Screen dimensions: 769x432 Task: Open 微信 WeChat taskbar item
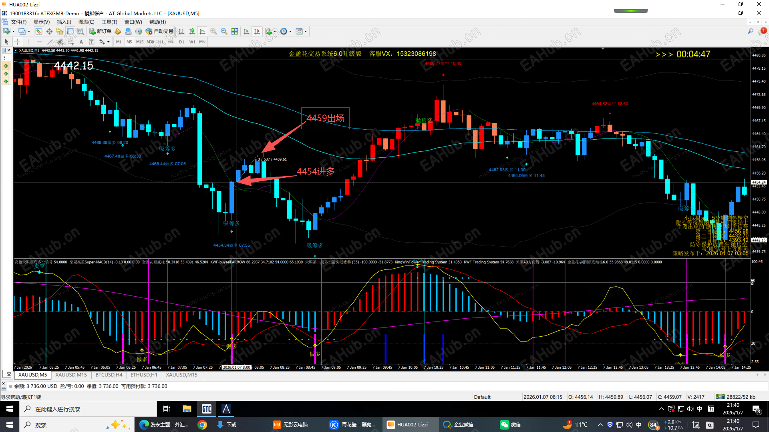[x=511, y=425]
